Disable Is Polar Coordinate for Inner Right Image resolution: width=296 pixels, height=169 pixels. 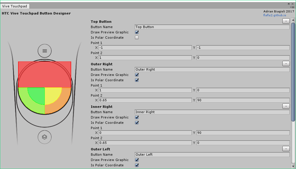click(x=137, y=122)
